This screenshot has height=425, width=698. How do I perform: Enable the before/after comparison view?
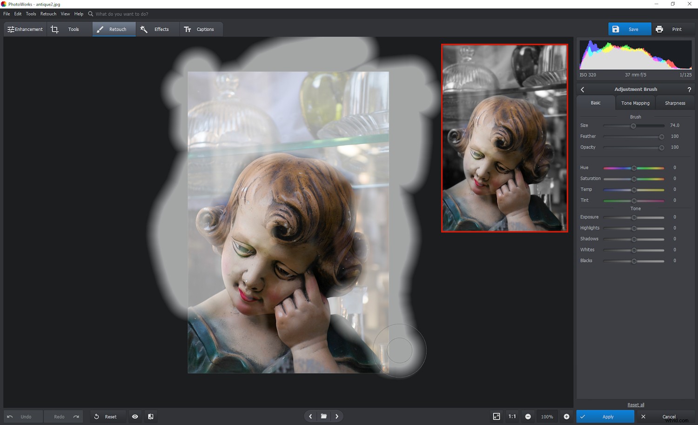tap(150, 416)
